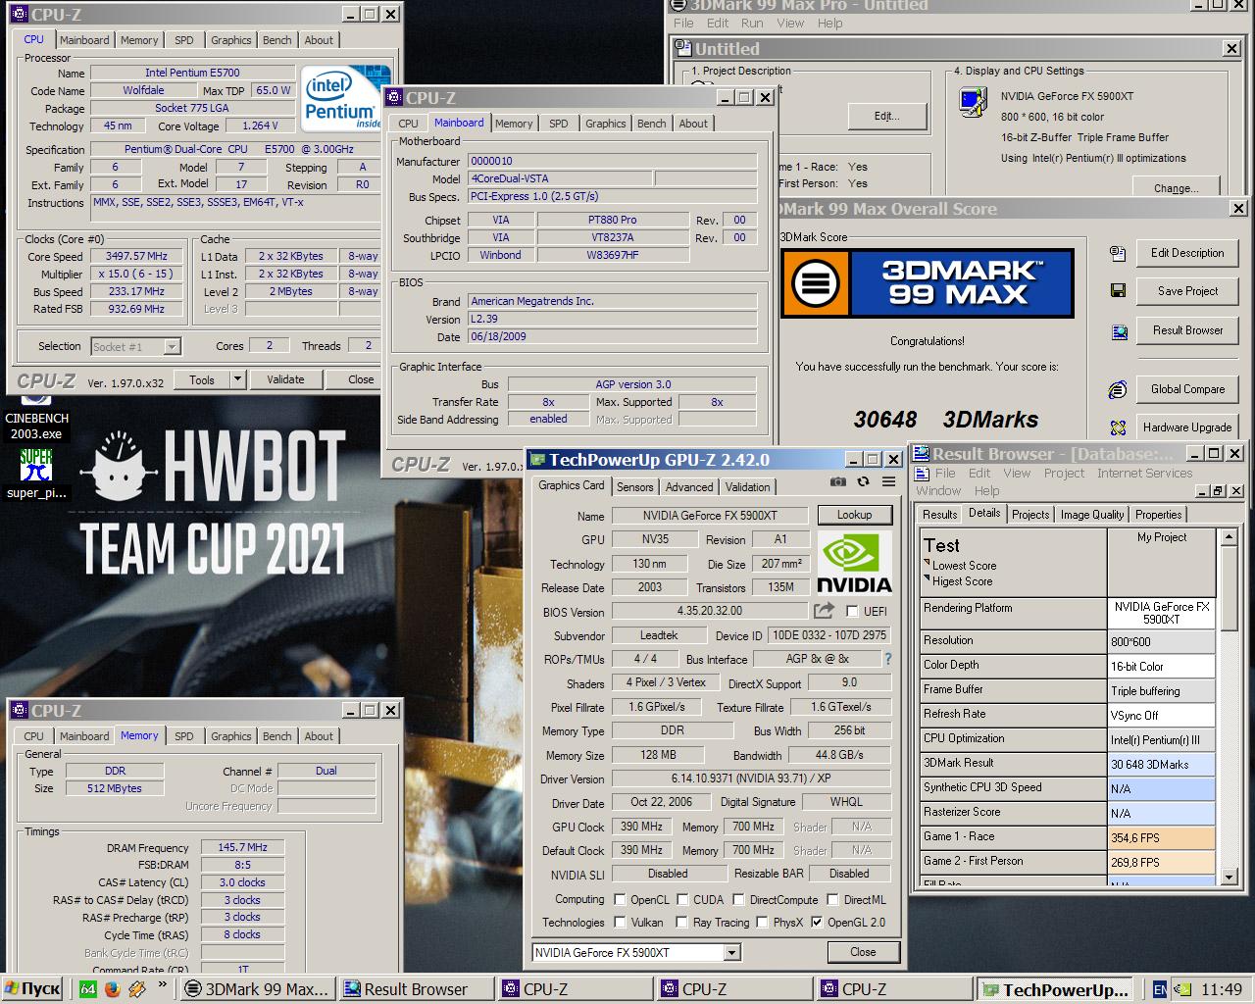Toggle the UEFI checkbox
This screenshot has height=1004, width=1255.
point(852,611)
